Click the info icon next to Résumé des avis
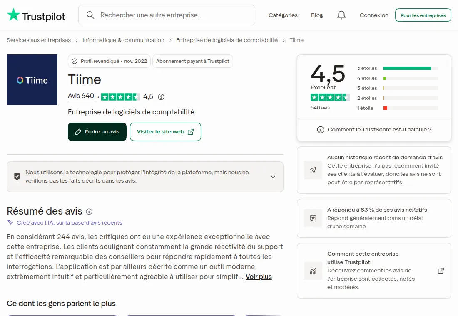Image resolution: width=458 pixels, height=316 pixels. pos(89,212)
